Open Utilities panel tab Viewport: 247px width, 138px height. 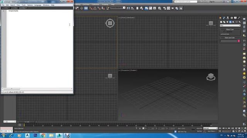coord(239,18)
